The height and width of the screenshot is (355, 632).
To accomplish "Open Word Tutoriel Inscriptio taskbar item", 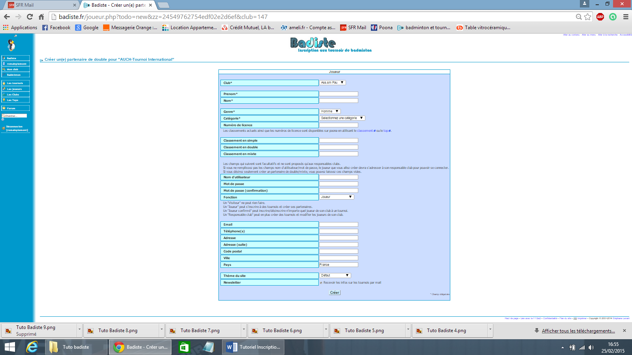I will point(253,347).
